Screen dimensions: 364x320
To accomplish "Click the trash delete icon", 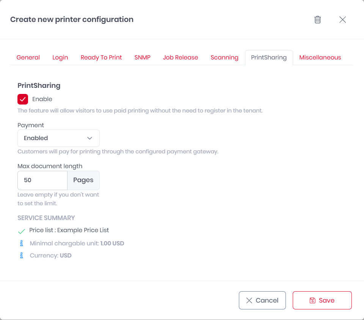I will click(x=318, y=20).
